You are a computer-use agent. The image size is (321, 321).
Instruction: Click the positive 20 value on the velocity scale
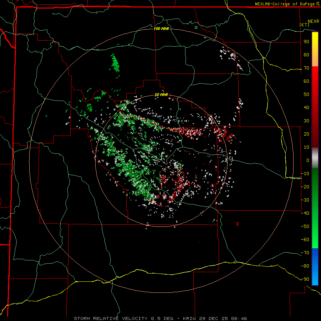[306, 134]
